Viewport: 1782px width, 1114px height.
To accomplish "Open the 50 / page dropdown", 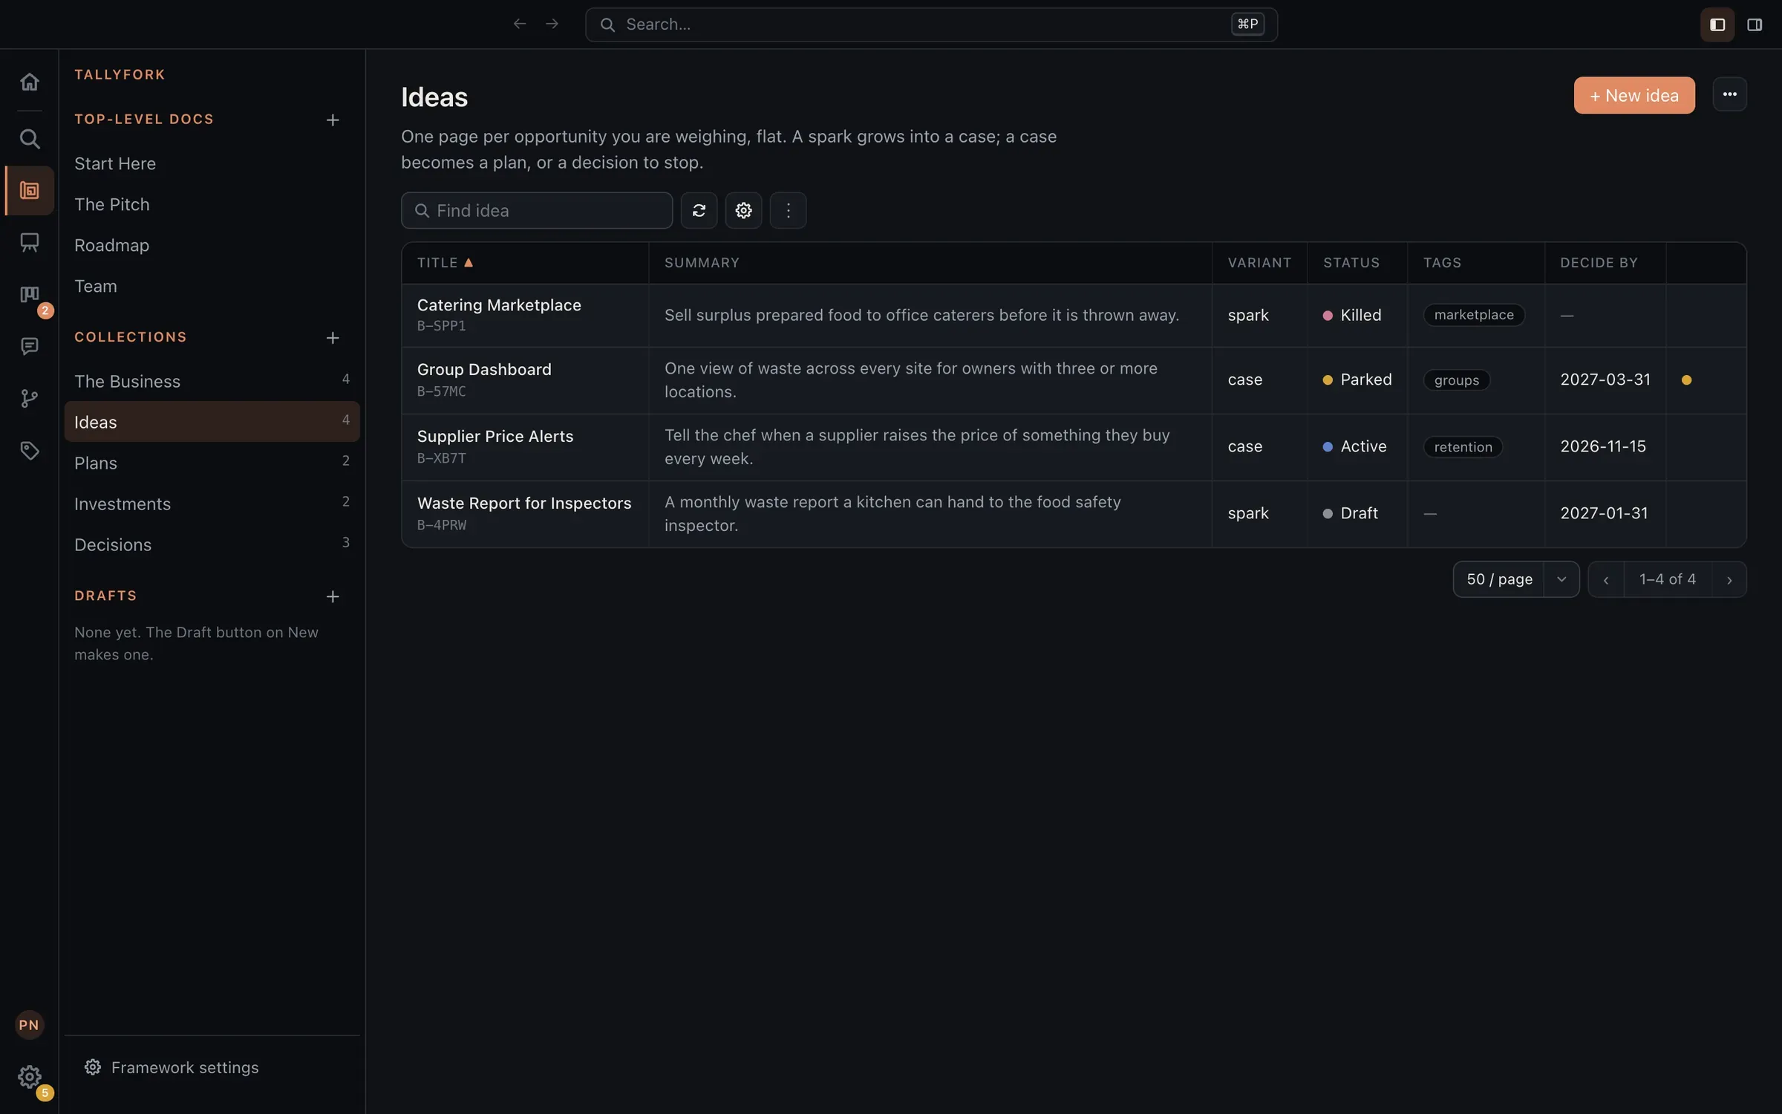I will click(1515, 579).
